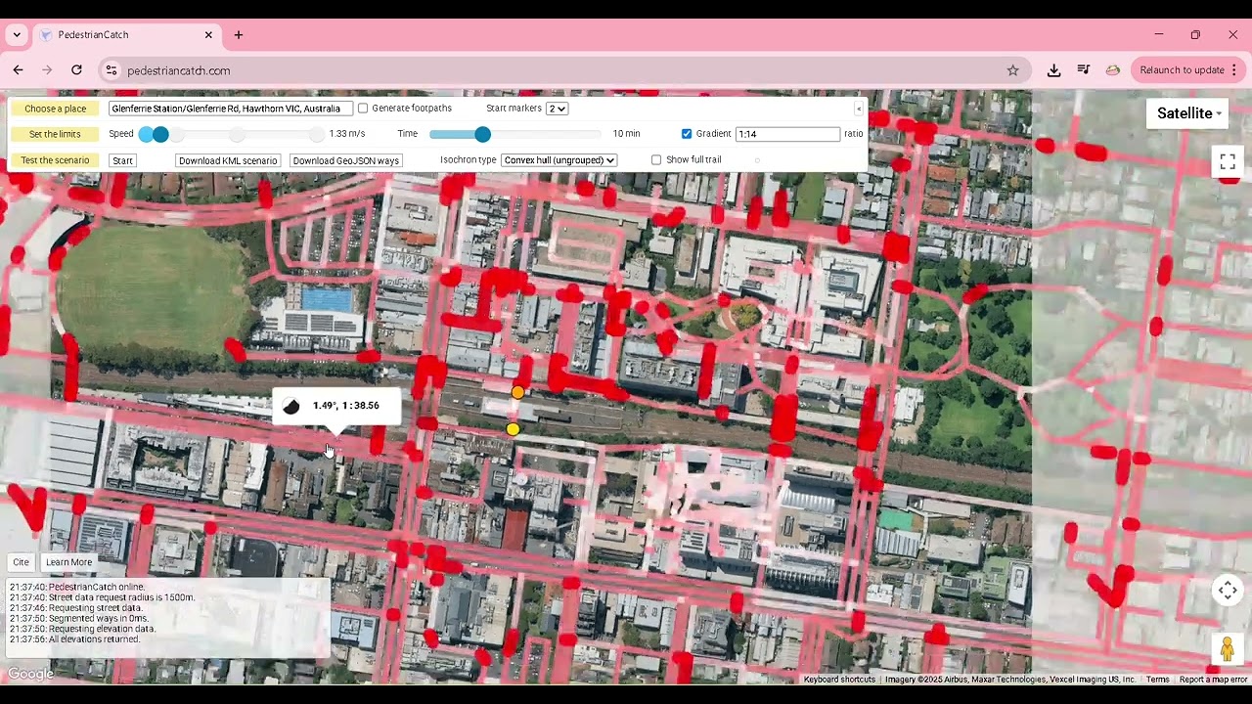
Task: Open the Satellite map type dropdown
Action: 1188,113
